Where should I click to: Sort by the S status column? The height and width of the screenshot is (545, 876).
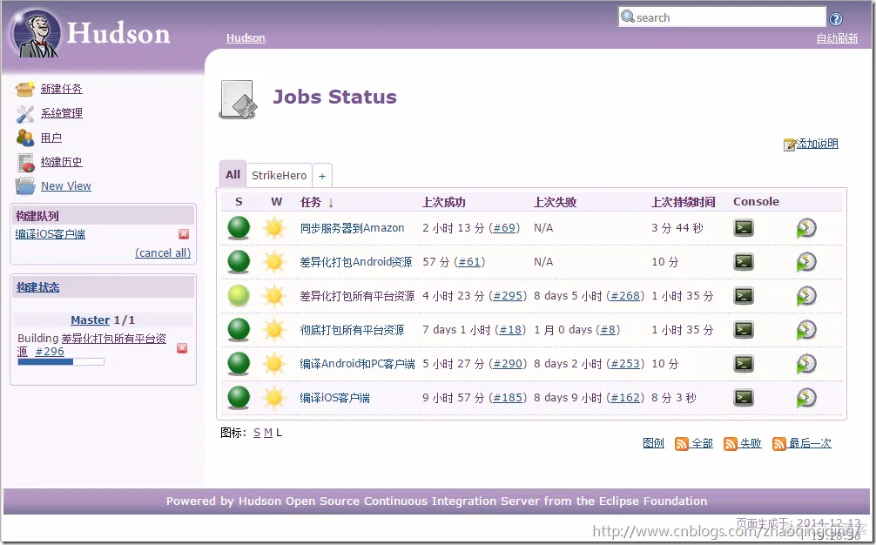239,202
